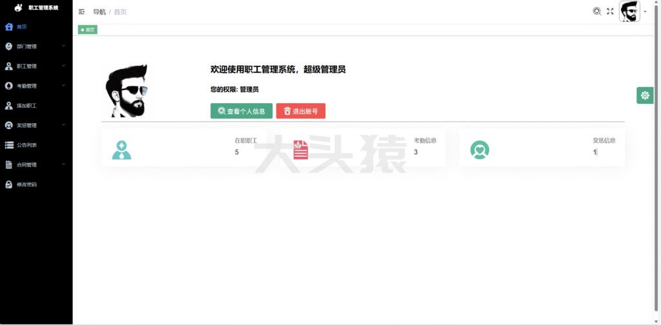Click the 考勤信息 red document icon

coord(301,150)
